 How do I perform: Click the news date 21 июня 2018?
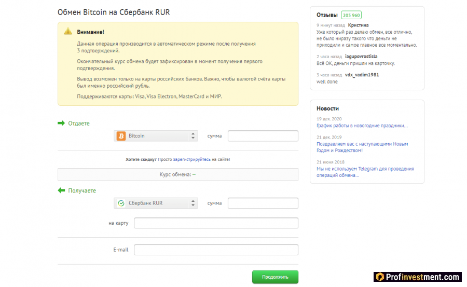331,162
